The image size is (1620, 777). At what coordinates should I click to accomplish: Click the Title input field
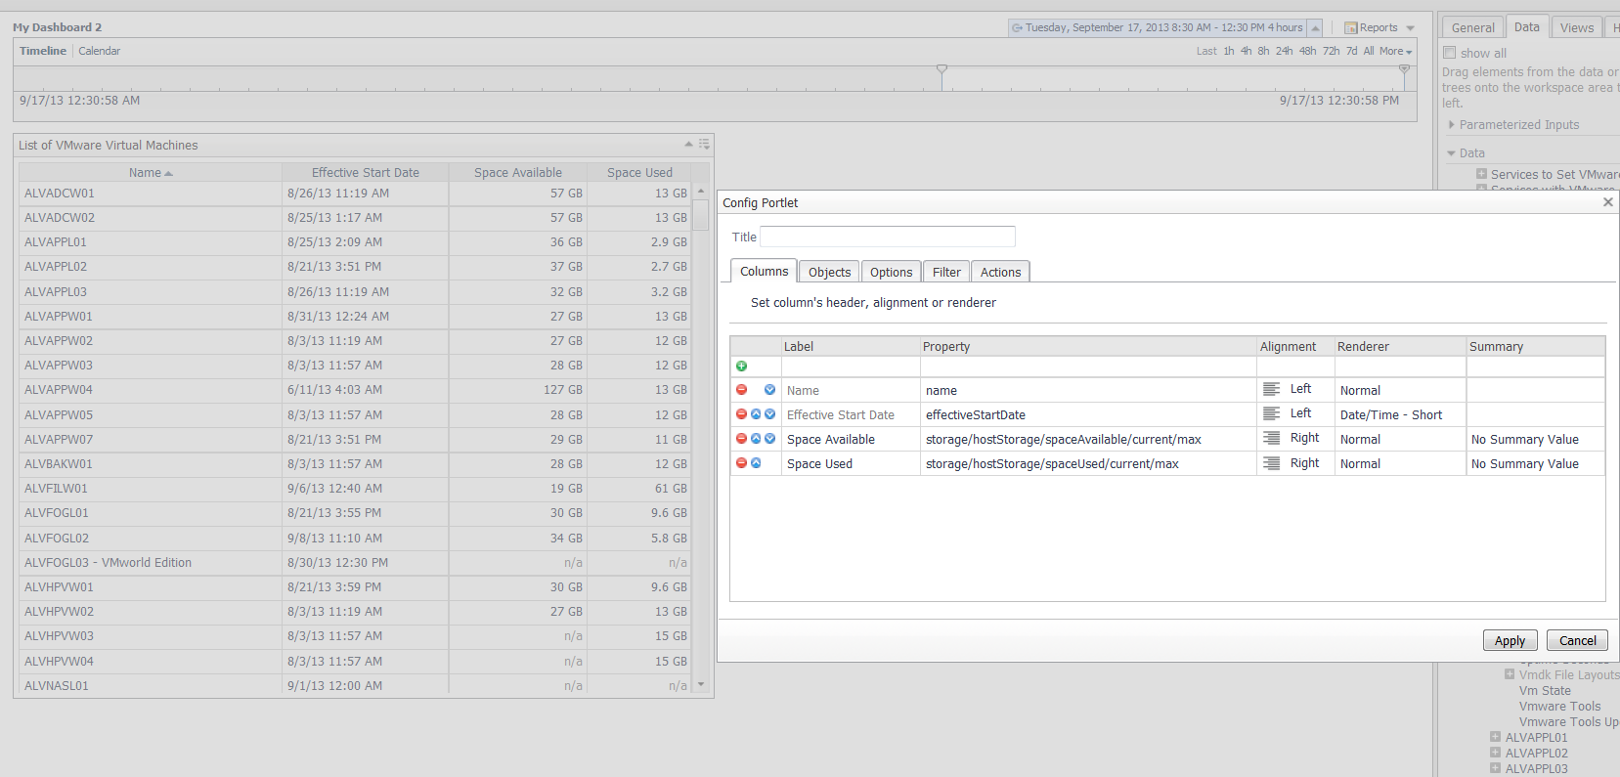[x=887, y=237]
